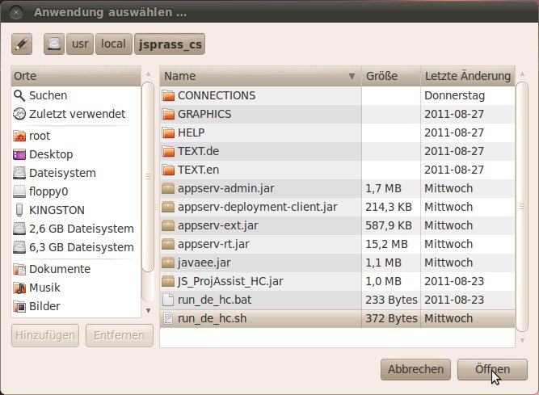Screen dimensions: 539x395
Task: Navigate to the local path segment
Action: point(113,44)
